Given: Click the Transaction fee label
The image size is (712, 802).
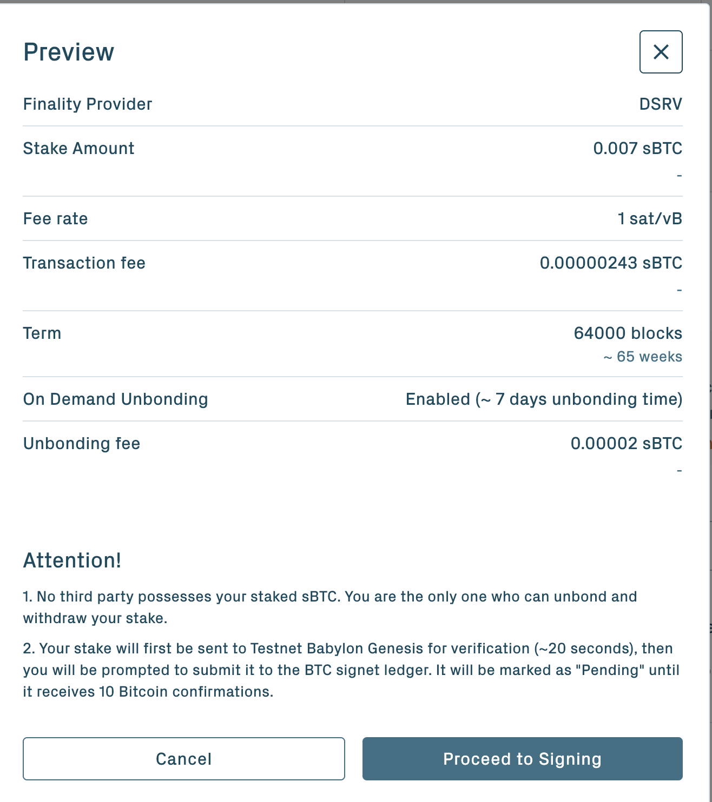Looking at the screenshot, I should (x=84, y=263).
